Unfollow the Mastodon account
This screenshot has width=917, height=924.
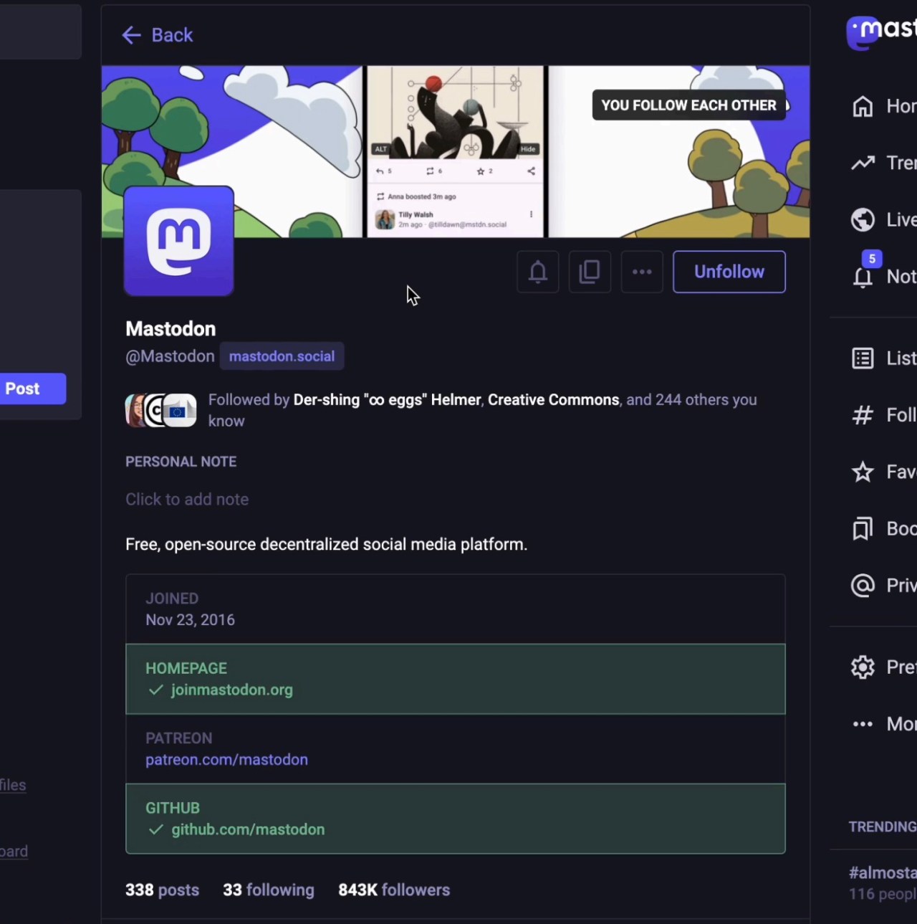point(729,272)
